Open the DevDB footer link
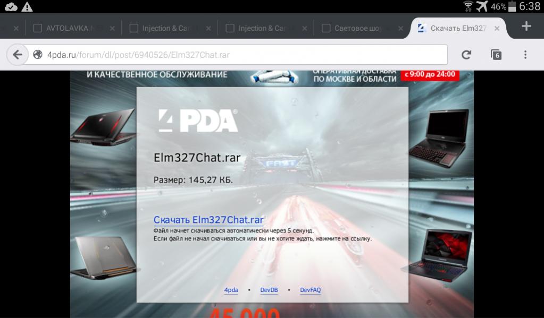This screenshot has height=318, width=544. (x=269, y=290)
